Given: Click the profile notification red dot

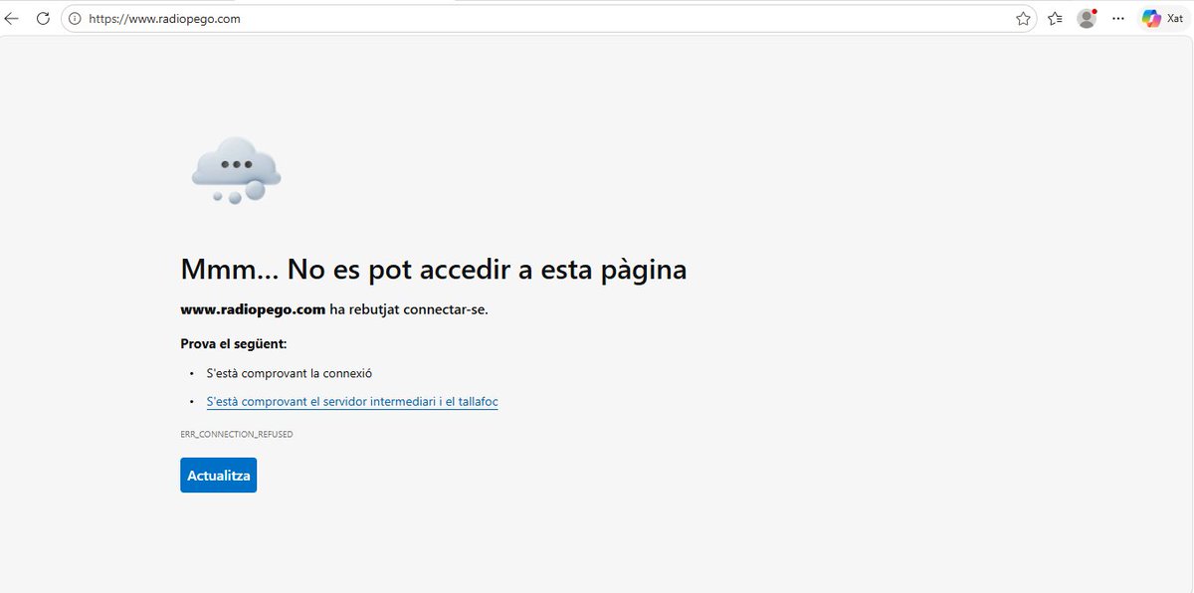Looking at the screenshot, I should [1094, 9].
